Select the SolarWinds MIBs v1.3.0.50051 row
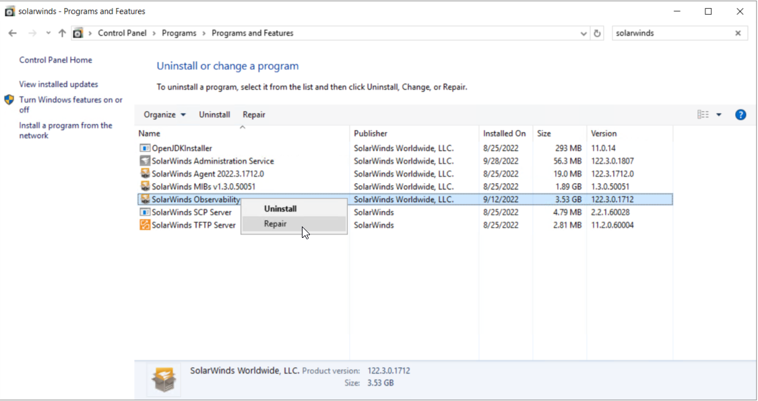 [203, 187]
